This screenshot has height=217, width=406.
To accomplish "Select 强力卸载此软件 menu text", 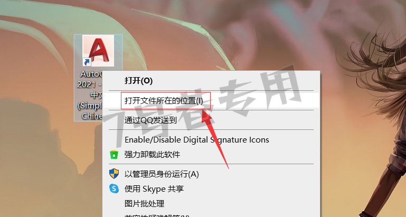I will pyautogui.click(x=152, y=155).
